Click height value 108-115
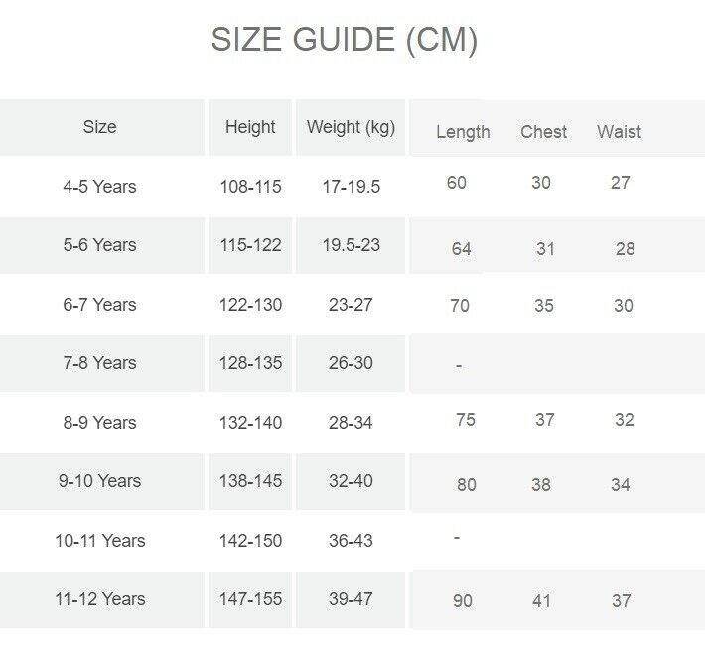This screenshot has height=647, width=705. [250, 187]
